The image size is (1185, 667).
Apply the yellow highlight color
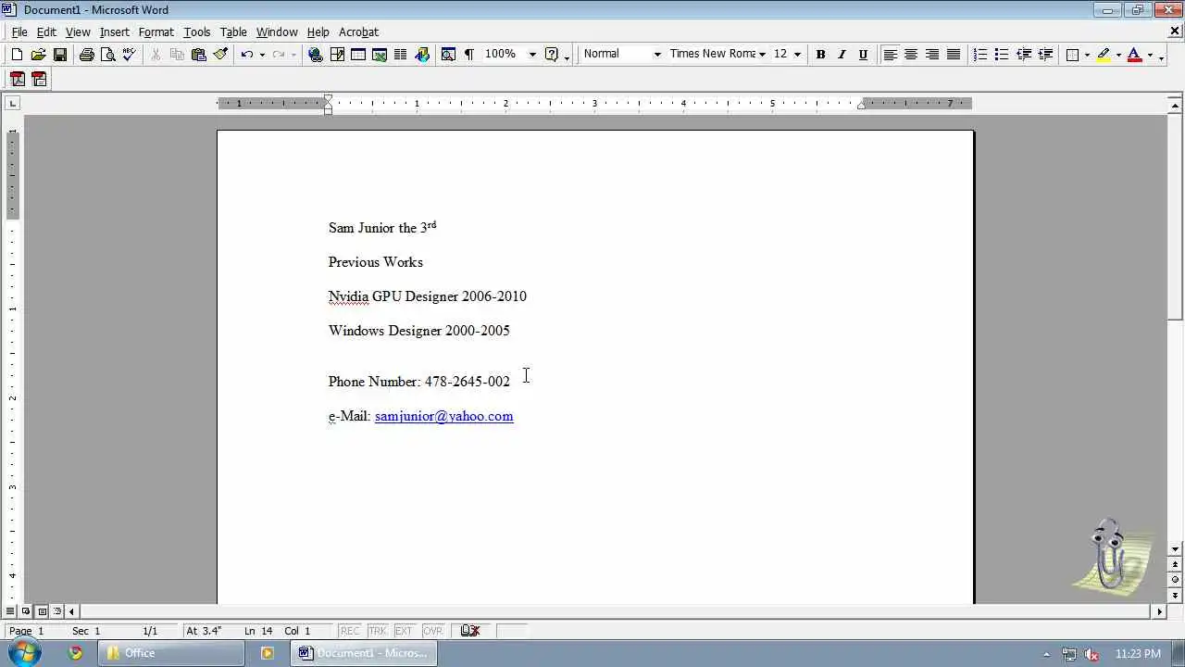click(x=1104, y=55)
